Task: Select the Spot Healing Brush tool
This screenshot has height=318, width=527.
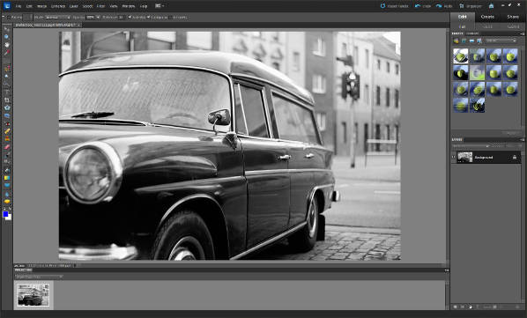Action: click(x=6, y=131)
